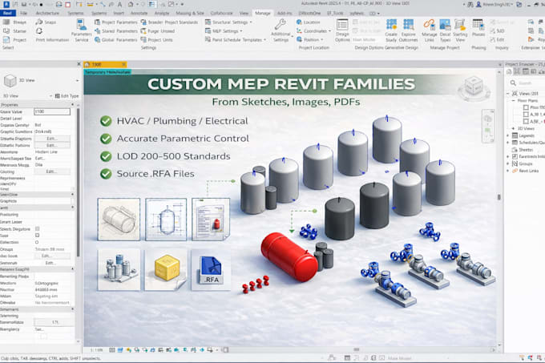Expand the 3D Views node
The image size is (545, 363).
coord(514,128)
